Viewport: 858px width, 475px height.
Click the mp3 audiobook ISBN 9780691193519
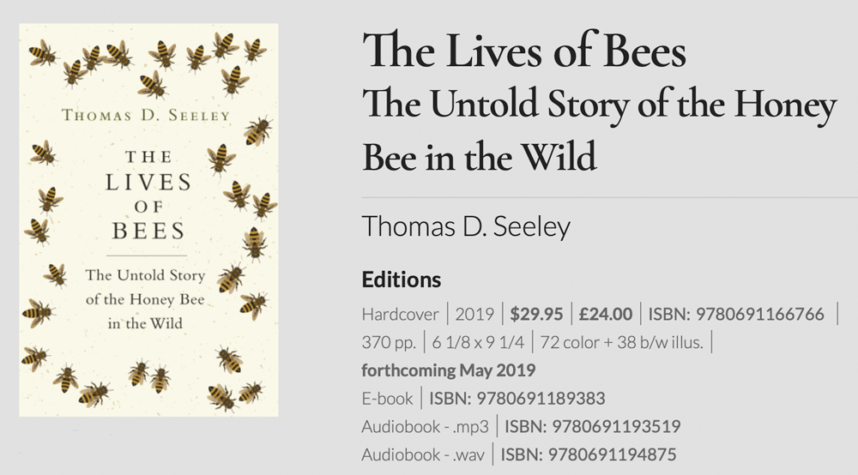tap(592, 426)
